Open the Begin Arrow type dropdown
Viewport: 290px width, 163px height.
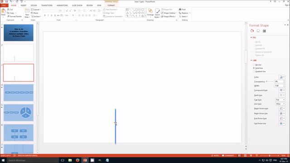tap(282, 109)
